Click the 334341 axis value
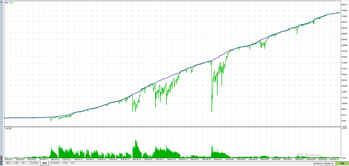 point(345,74)
